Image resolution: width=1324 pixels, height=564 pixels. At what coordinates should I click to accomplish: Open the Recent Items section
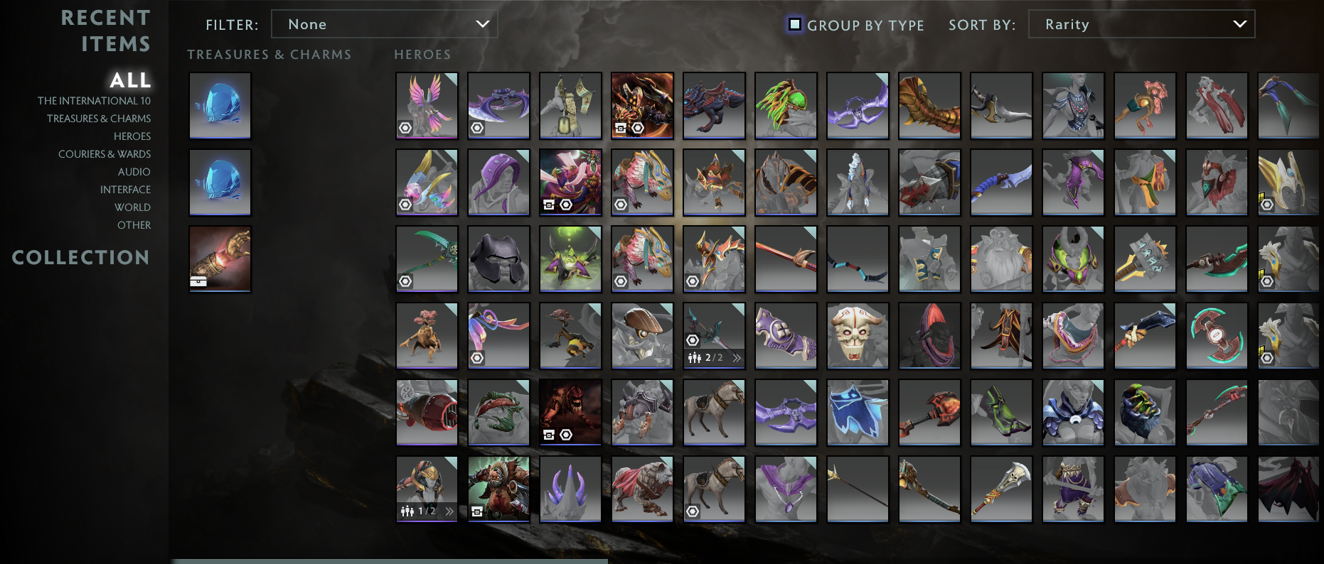click(x=106, y=31)
